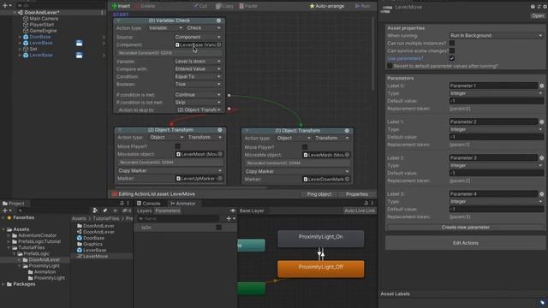Viewport: 548px width, 308px height.
Task: Open gear options for Parameter 2
Action: 542,121
